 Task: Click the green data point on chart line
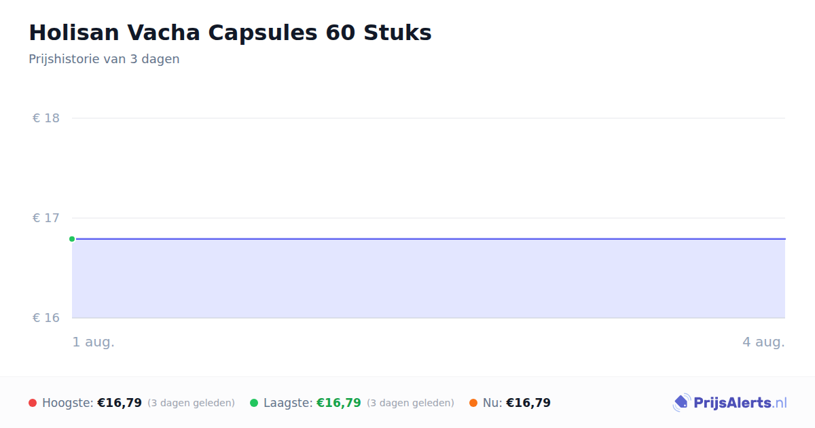coord(72,239)
